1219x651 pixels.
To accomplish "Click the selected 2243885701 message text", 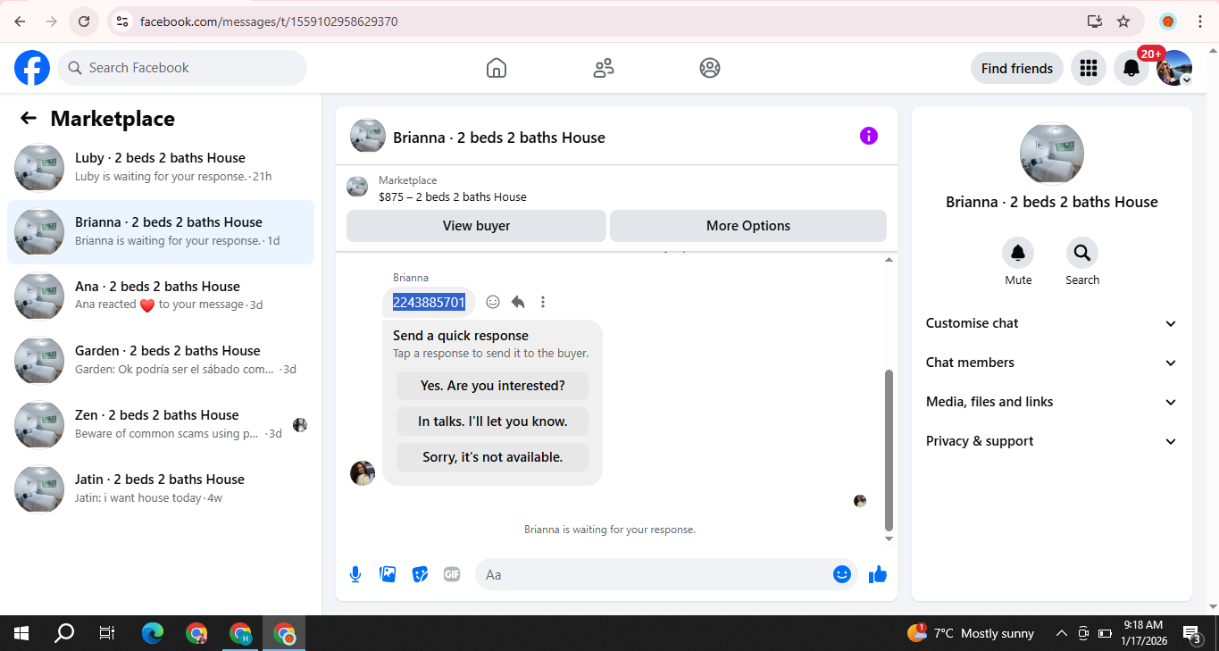I will pyautogui.click(x=429, y=303).
